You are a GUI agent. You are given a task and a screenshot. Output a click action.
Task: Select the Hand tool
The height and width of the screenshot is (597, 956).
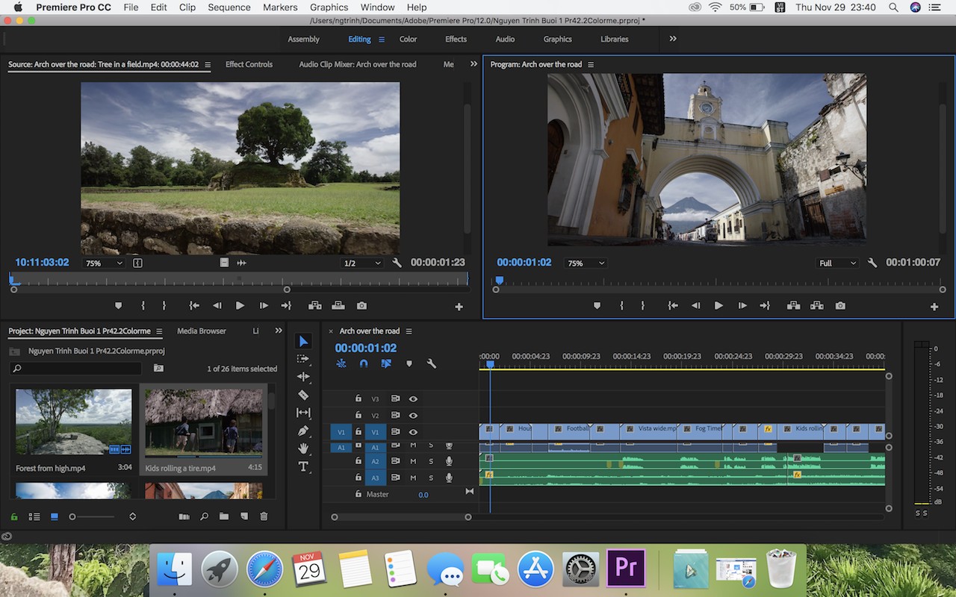coord(302,448)
